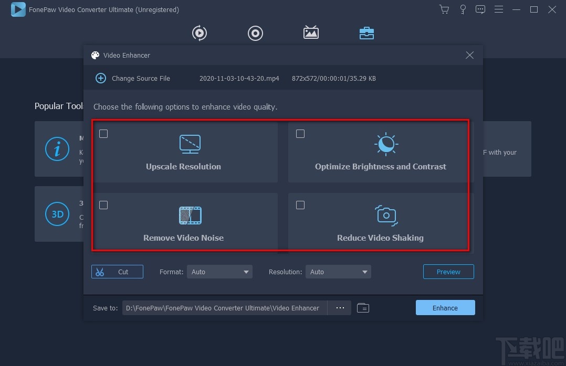Screen dimensions: 566x366
Task: Expand the Format dropdown
Action: (x=219, y=272)
